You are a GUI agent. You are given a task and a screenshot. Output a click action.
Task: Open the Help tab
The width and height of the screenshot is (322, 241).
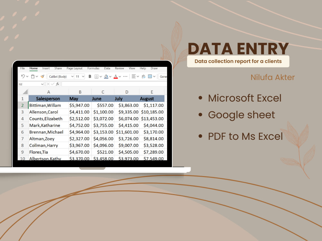coord(143,68)
